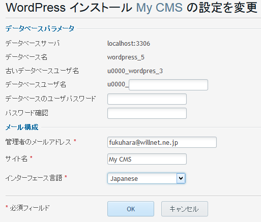Click the インターフェース言語 label
The width and height of the screenshot is (261, 222).
[x=34, y=178]
